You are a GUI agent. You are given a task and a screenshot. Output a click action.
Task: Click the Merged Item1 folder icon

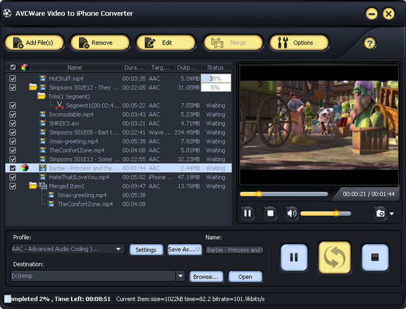[33, 186]
